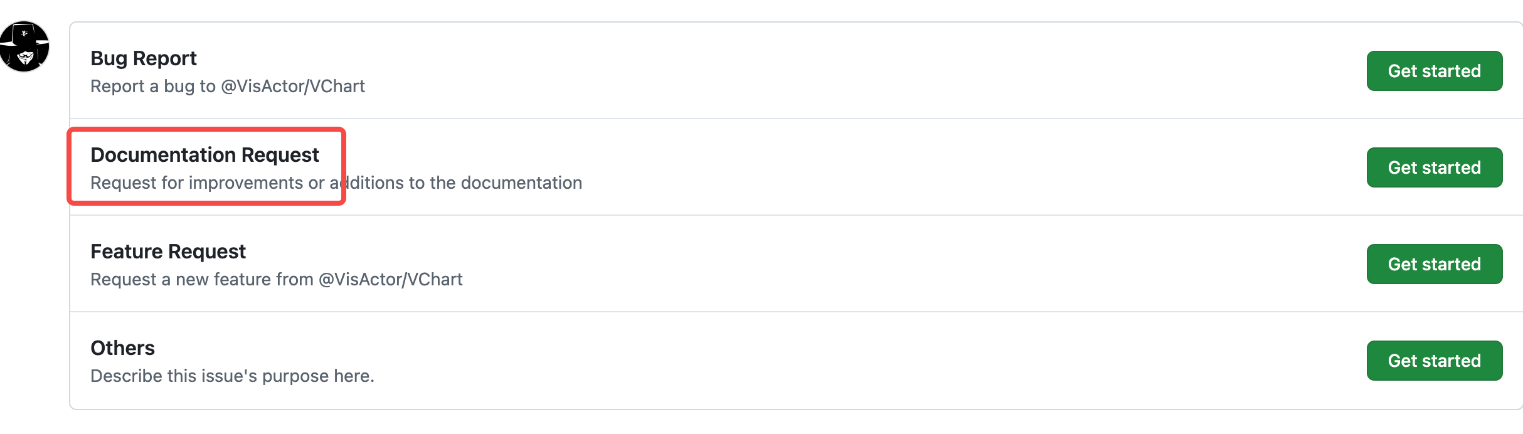The width and height of the screenshot is (1523, 434).
Task: Start a Feature Request with Get started
Action: tap(1434, 264)
